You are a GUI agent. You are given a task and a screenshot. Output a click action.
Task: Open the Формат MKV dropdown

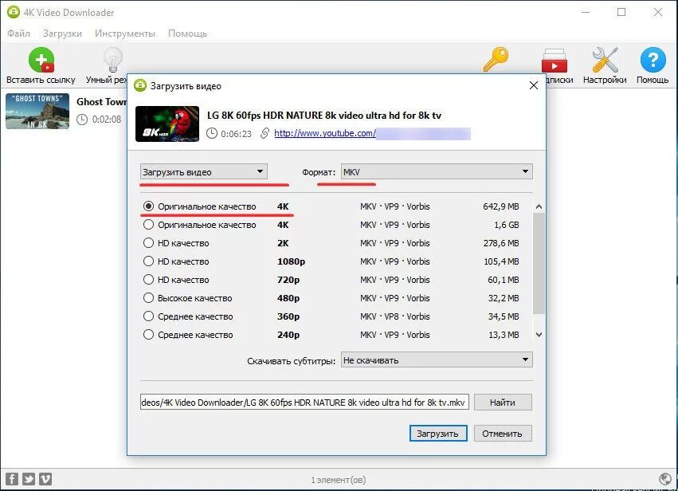click(x=437, y=171)
